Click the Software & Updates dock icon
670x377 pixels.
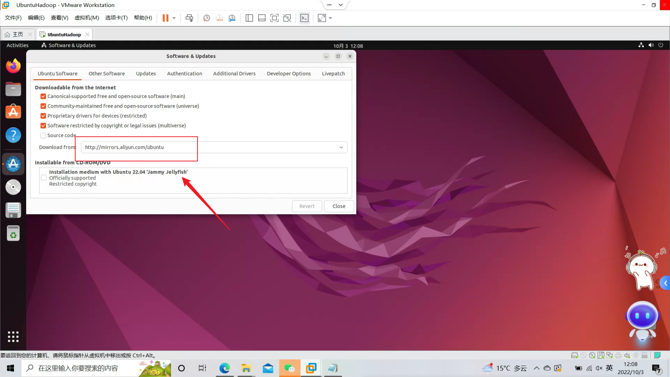[x=13, y=164]
